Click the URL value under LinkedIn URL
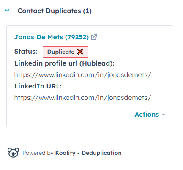The image size is (183, 170). tap(83, 98)
